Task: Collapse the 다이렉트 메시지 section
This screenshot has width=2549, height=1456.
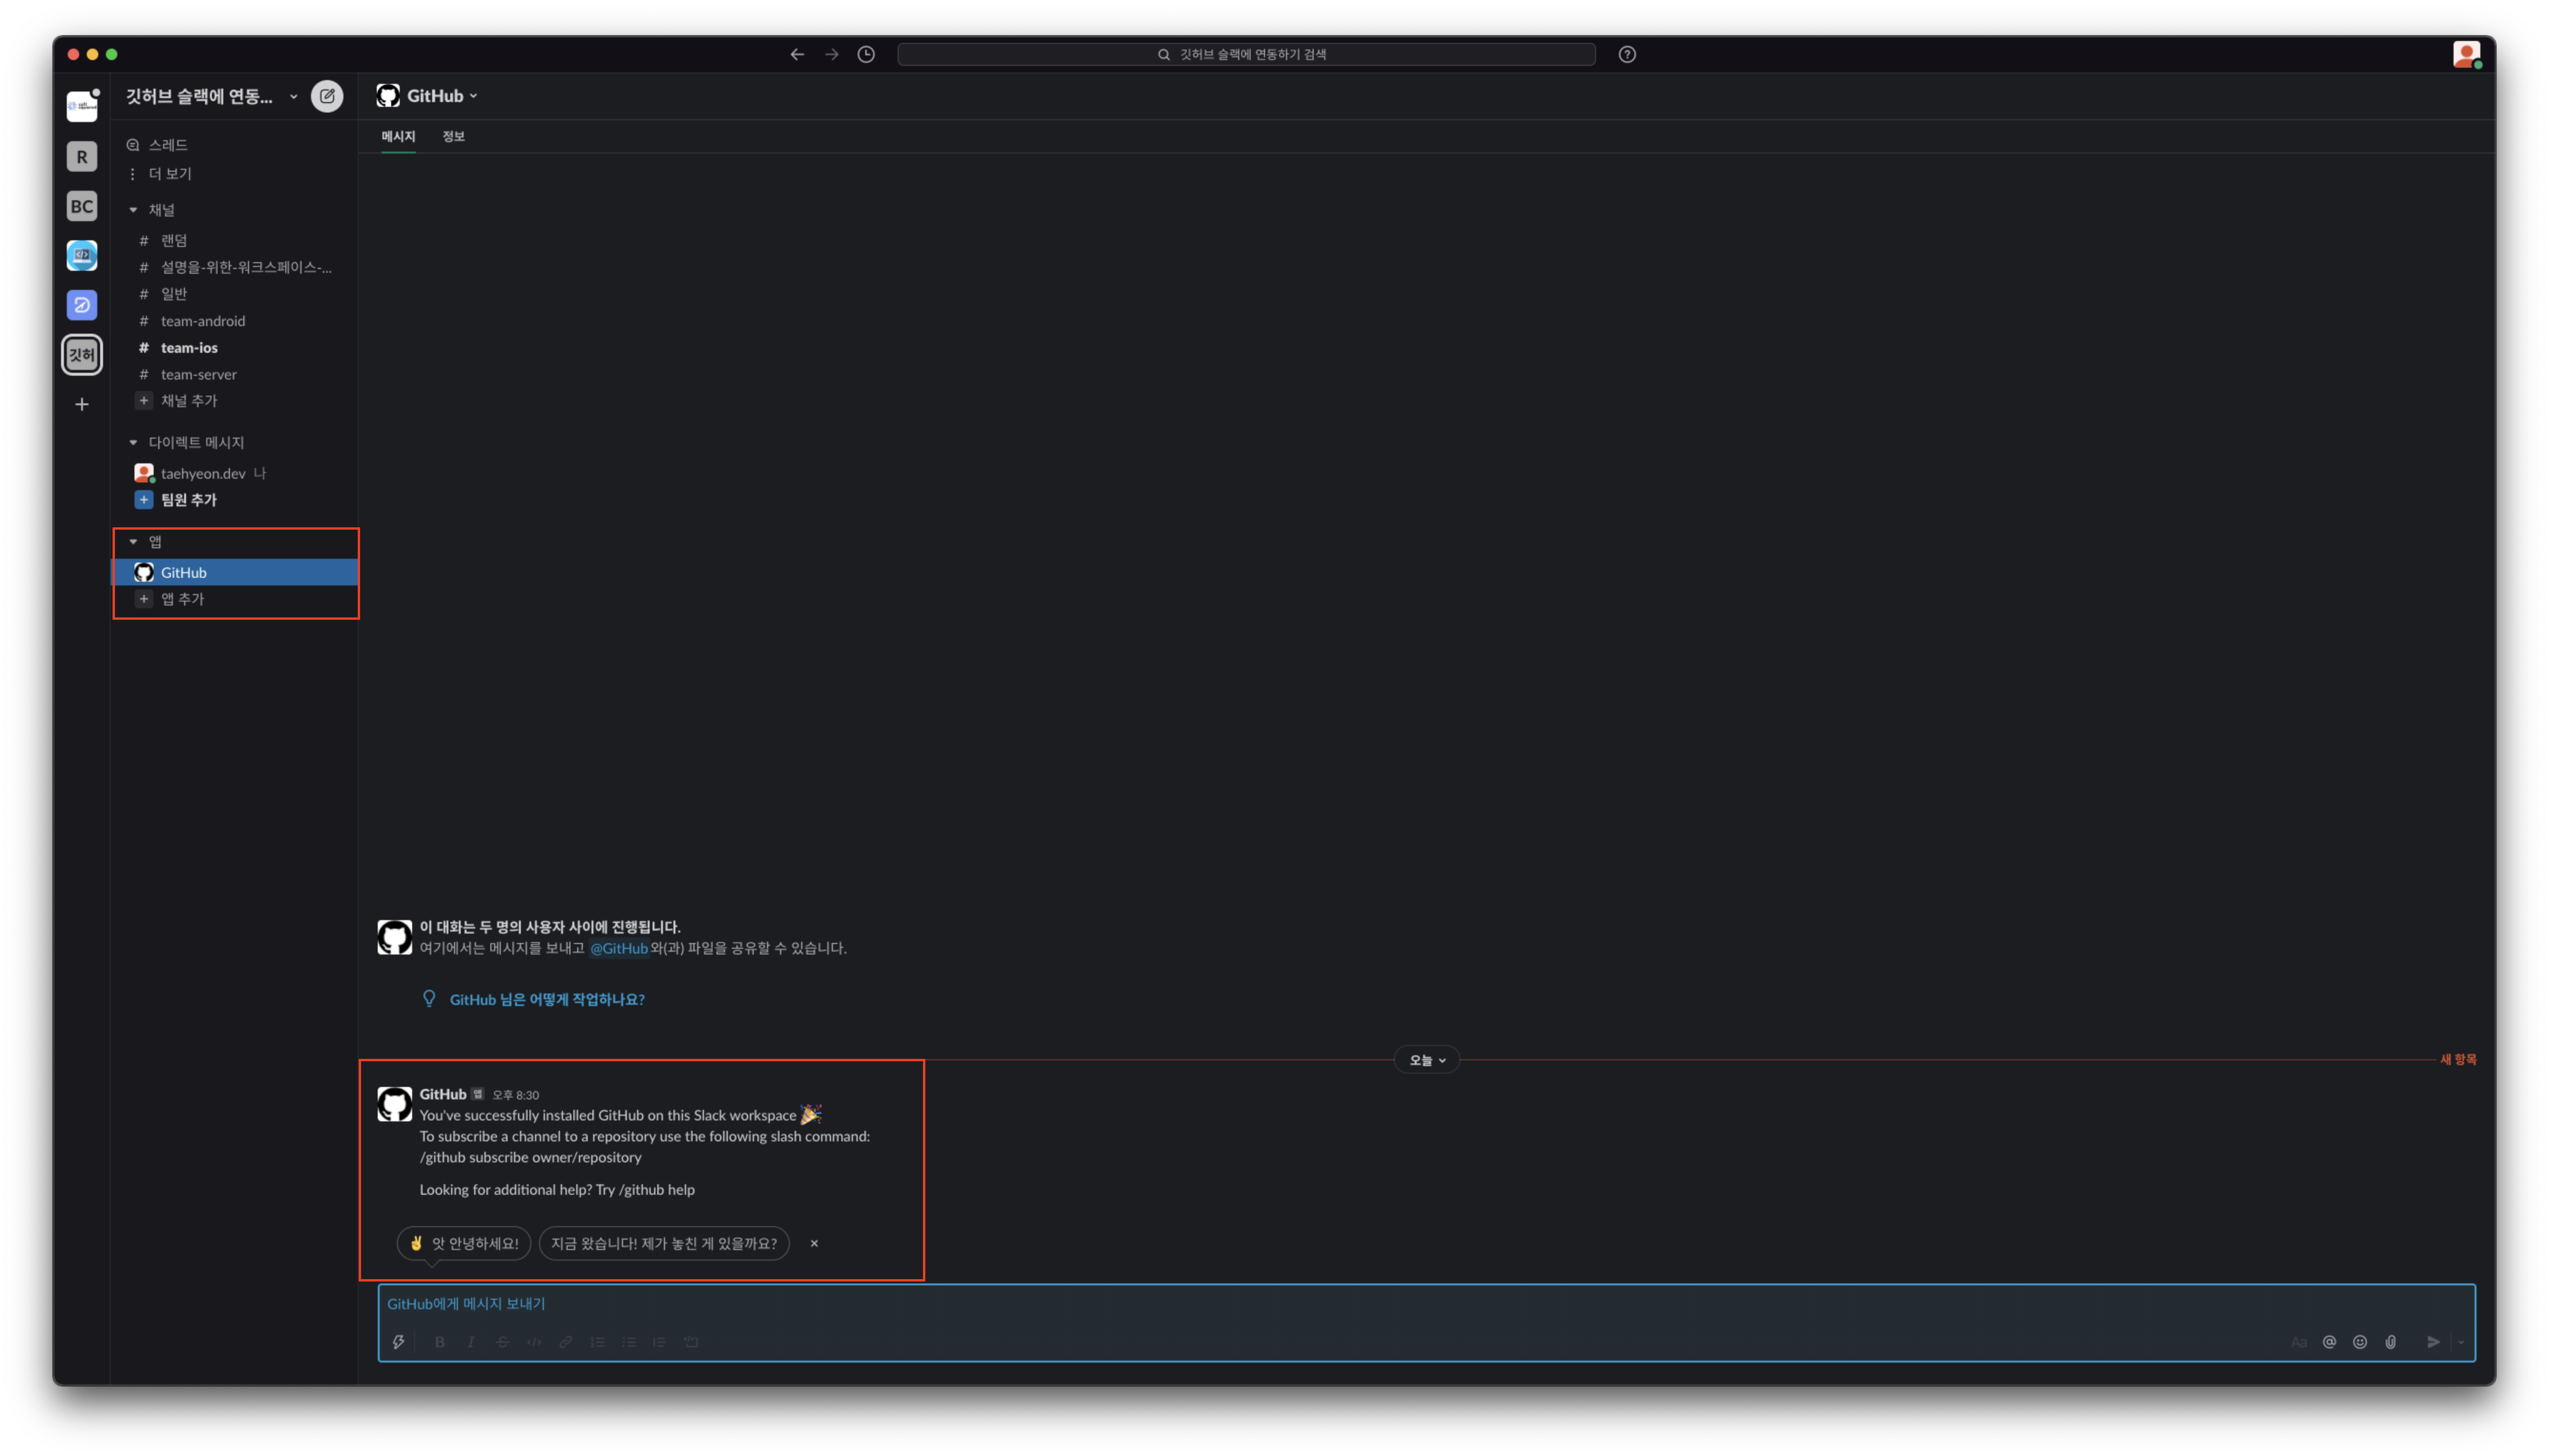Action: [x=133, y=442]
